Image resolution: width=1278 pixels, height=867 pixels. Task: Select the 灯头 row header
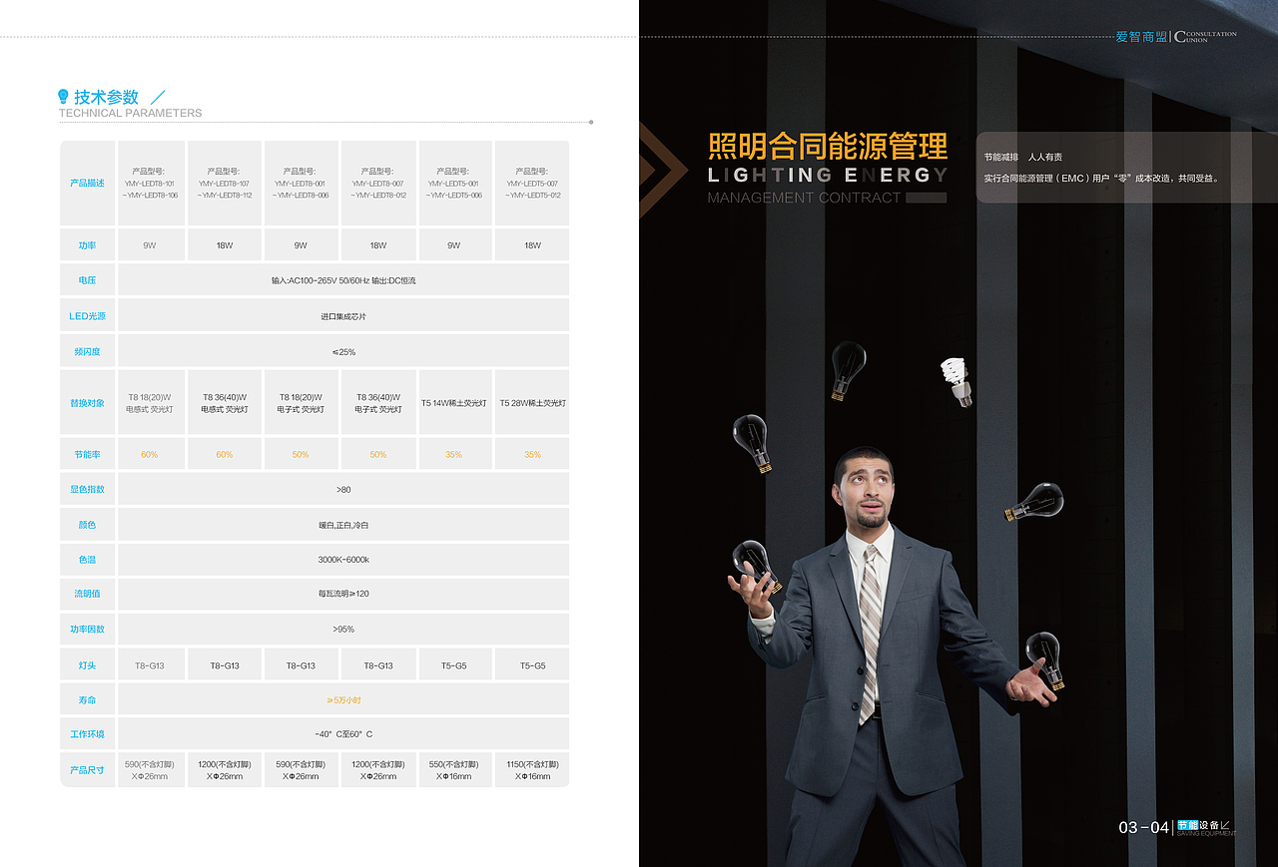pos(87,665)
